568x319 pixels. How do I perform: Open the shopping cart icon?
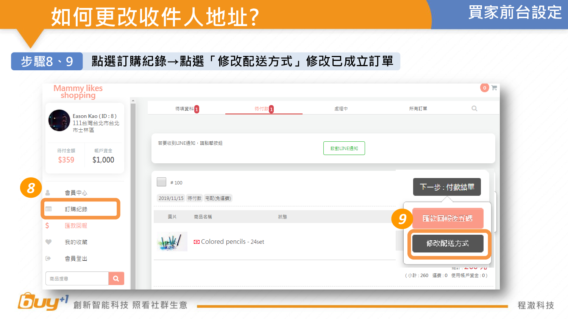pos(494,88)
